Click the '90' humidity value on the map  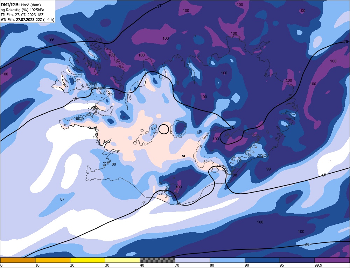click(78, 119)
